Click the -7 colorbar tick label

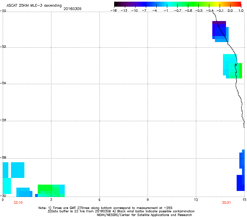144,11
